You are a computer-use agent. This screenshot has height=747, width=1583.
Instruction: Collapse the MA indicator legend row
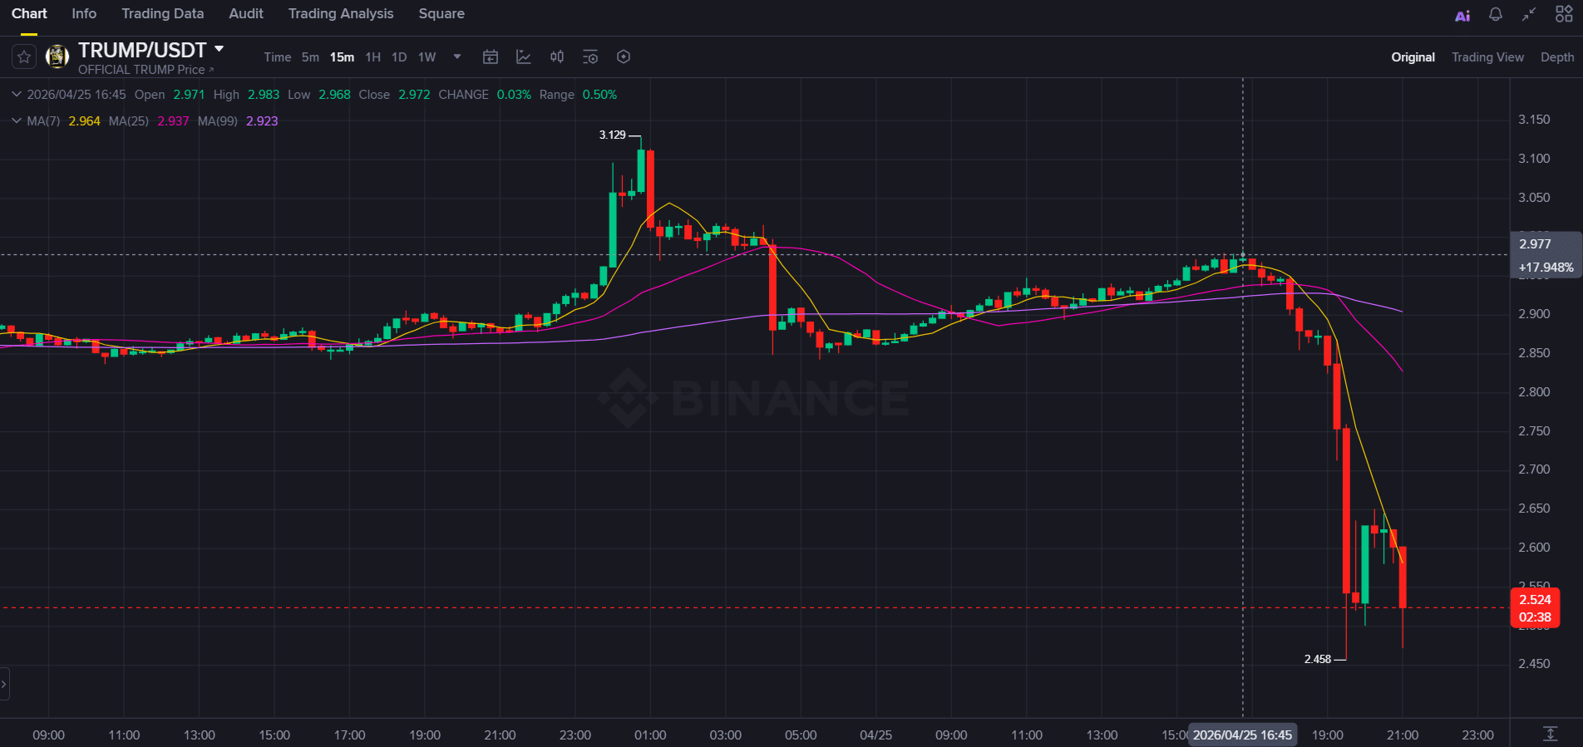coord(16,121)
